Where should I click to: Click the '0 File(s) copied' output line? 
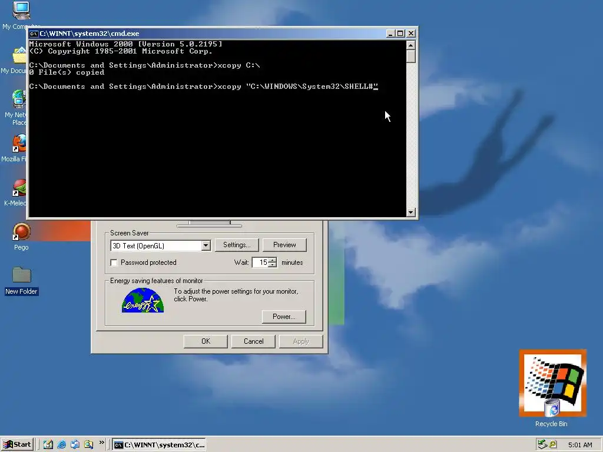(x=67, y=72)
